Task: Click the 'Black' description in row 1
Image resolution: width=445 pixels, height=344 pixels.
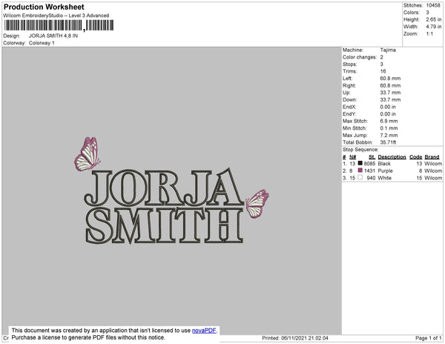Action: pos(384,164)
